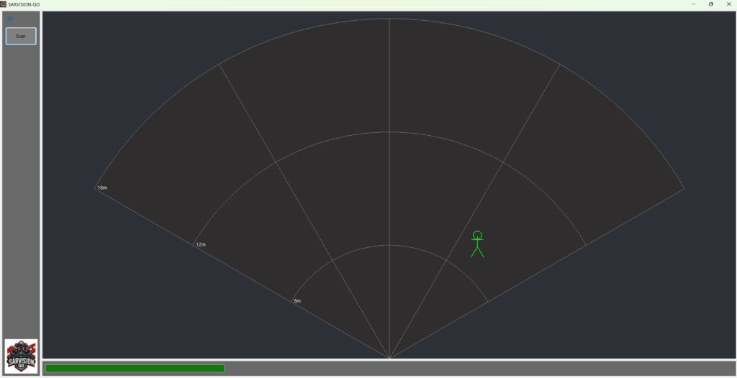
Task: Open settings with the blue gear icon
Action: pos(10,19)
